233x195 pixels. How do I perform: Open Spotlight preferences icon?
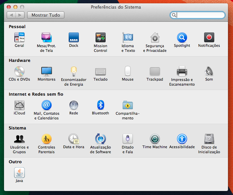point(182,37)
